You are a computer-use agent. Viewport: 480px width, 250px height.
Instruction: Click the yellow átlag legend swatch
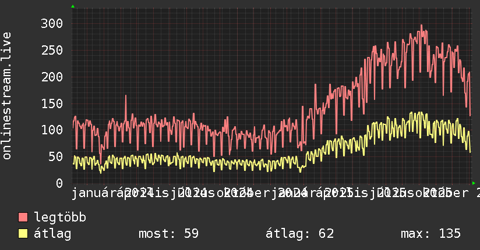click(23, 234)
